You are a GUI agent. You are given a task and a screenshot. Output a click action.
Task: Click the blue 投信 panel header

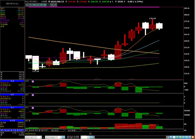(x=12, y=95)
